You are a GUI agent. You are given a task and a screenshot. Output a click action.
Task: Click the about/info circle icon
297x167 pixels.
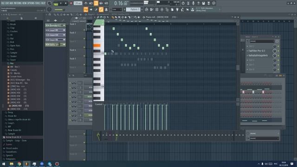pyautogui.click(x=213, y=3)
